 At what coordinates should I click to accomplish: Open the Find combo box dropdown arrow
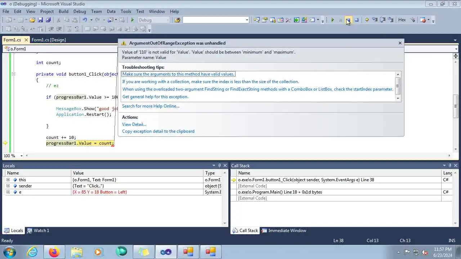(247, 20)
